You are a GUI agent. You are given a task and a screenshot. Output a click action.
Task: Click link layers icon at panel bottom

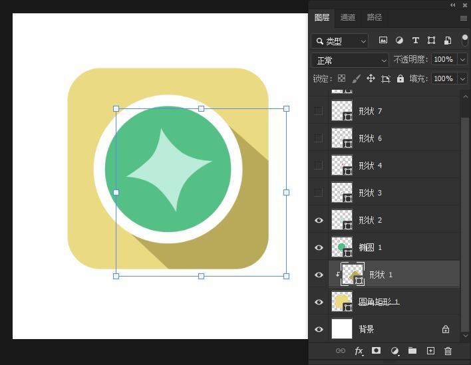click(341, 350)
